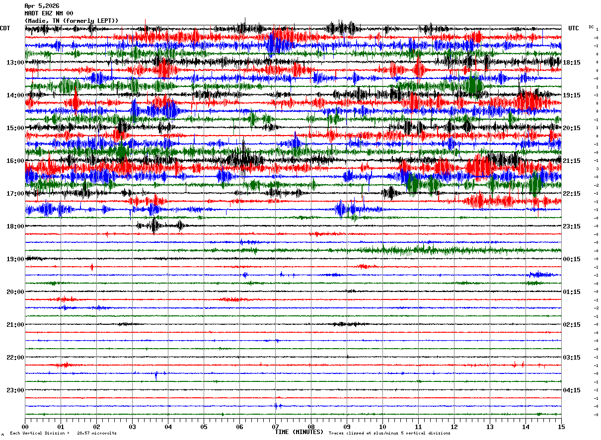
Task: Click the 00:15 UTC time label
Action: coord(572,259)
